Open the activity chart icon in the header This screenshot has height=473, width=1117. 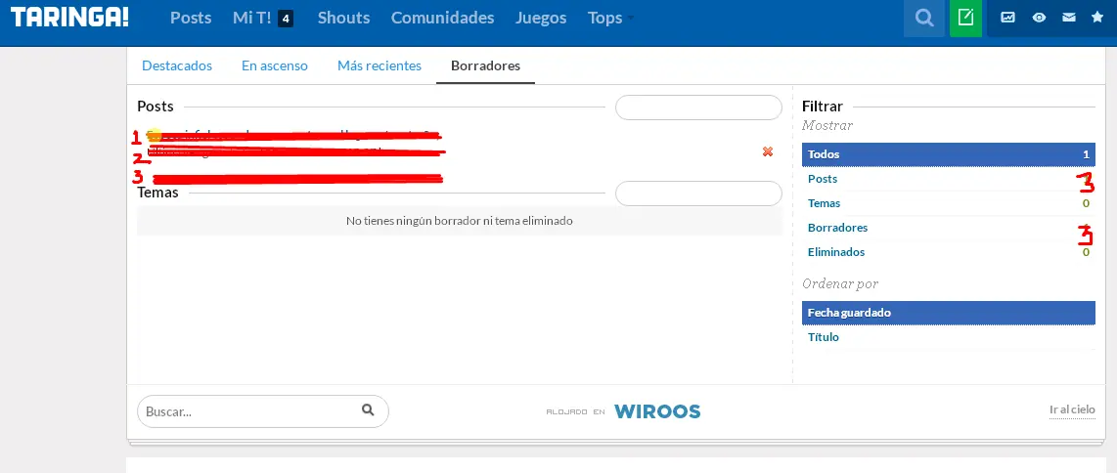click(1007, 18)
